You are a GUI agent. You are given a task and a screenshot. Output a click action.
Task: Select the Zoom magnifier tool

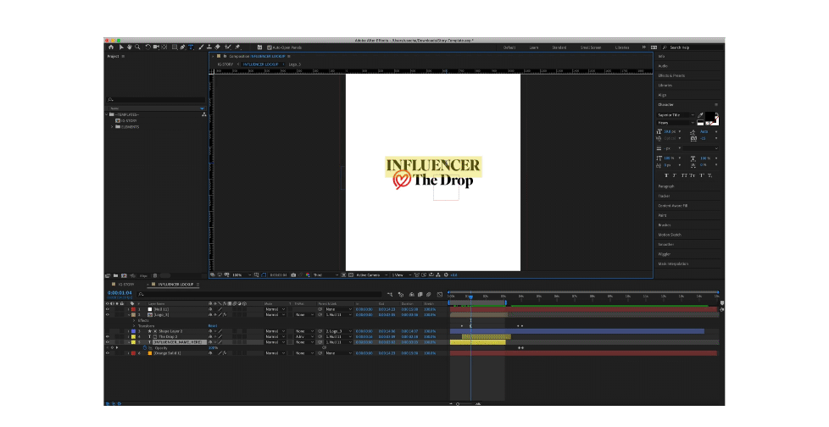[x=137, y=47]
